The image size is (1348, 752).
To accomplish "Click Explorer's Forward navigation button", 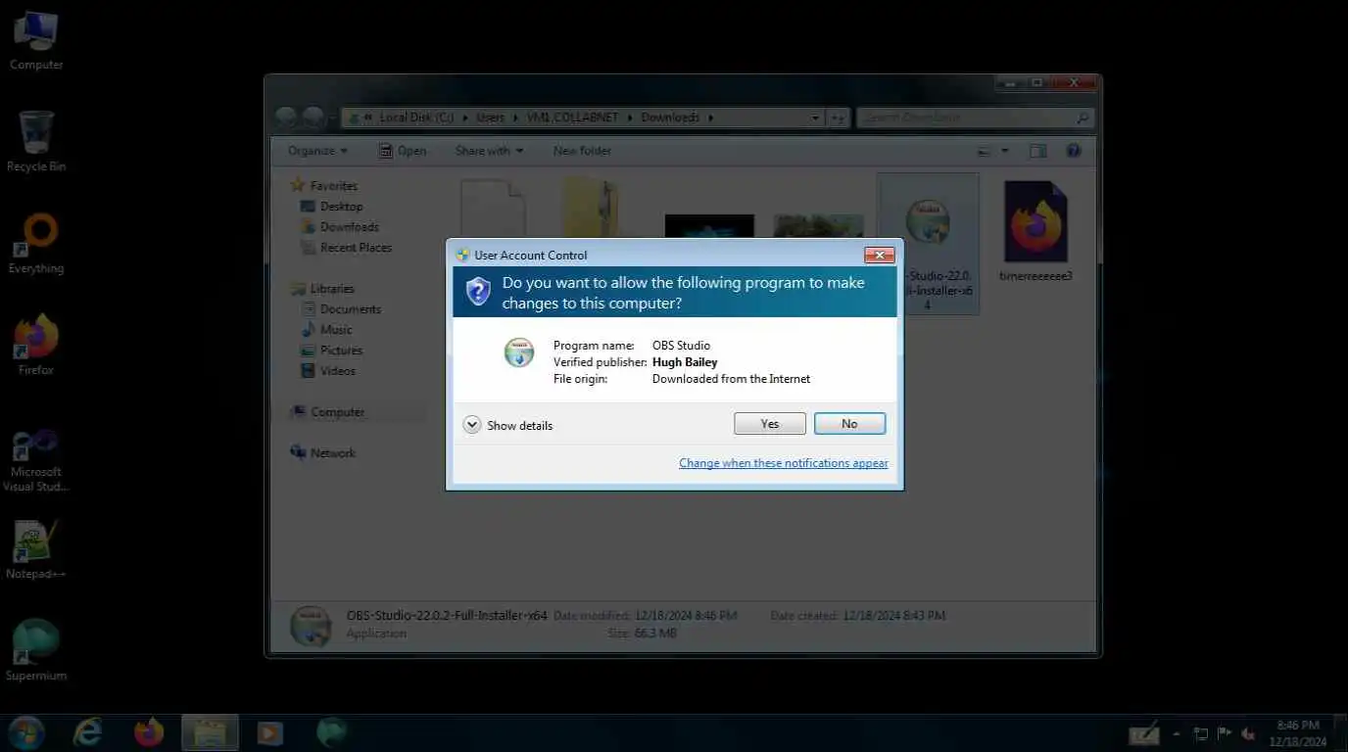I will 313,117.
